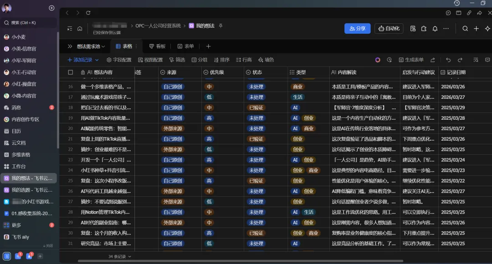Open 视图配置 in toolbar
Screen dimensions: 492x264
click(x=150, y=60)
